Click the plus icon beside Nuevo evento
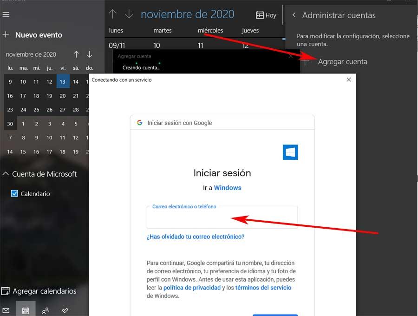 click(x=6, y=34)
